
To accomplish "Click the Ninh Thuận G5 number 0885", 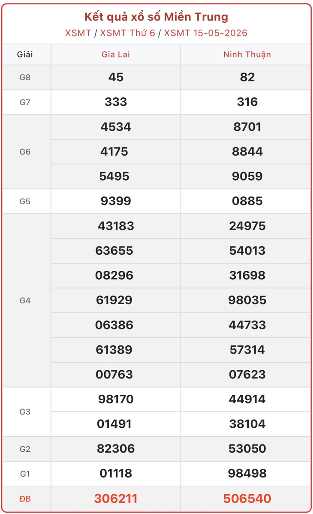I will 247,201.
